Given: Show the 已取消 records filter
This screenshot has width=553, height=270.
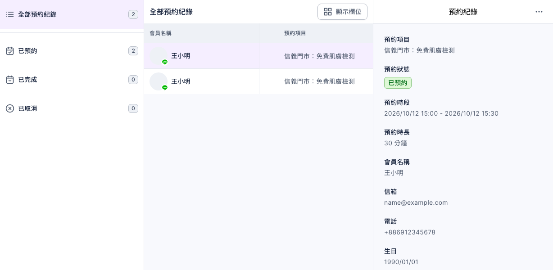Looking at the screenshot, I should pos(72,108).
